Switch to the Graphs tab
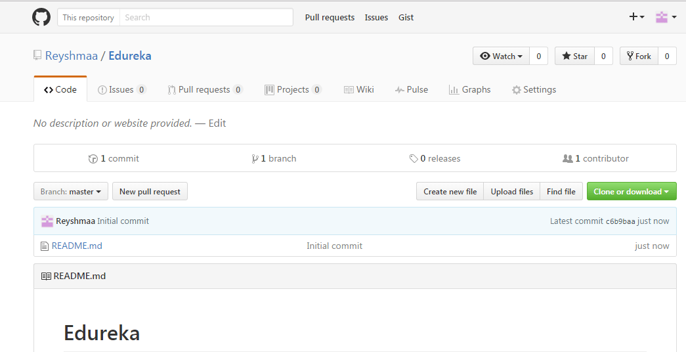 point(470,89)
